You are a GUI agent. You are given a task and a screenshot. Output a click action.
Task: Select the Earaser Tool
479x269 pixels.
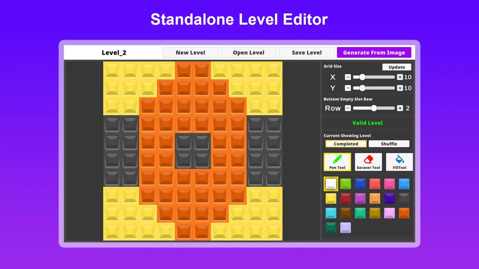368,162
